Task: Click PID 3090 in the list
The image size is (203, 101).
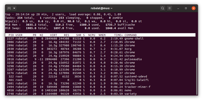Action: [10, 52]
